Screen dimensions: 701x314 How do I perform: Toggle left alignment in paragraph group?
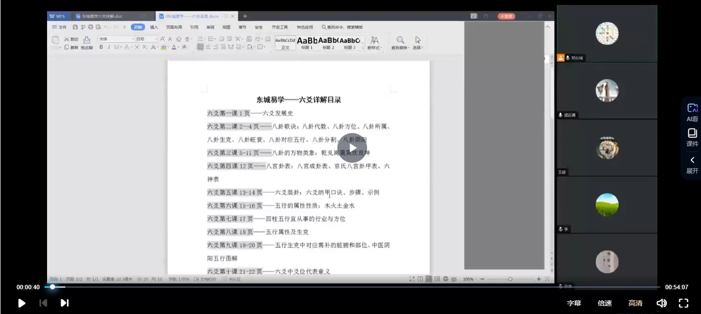click(x=200, y=47)
